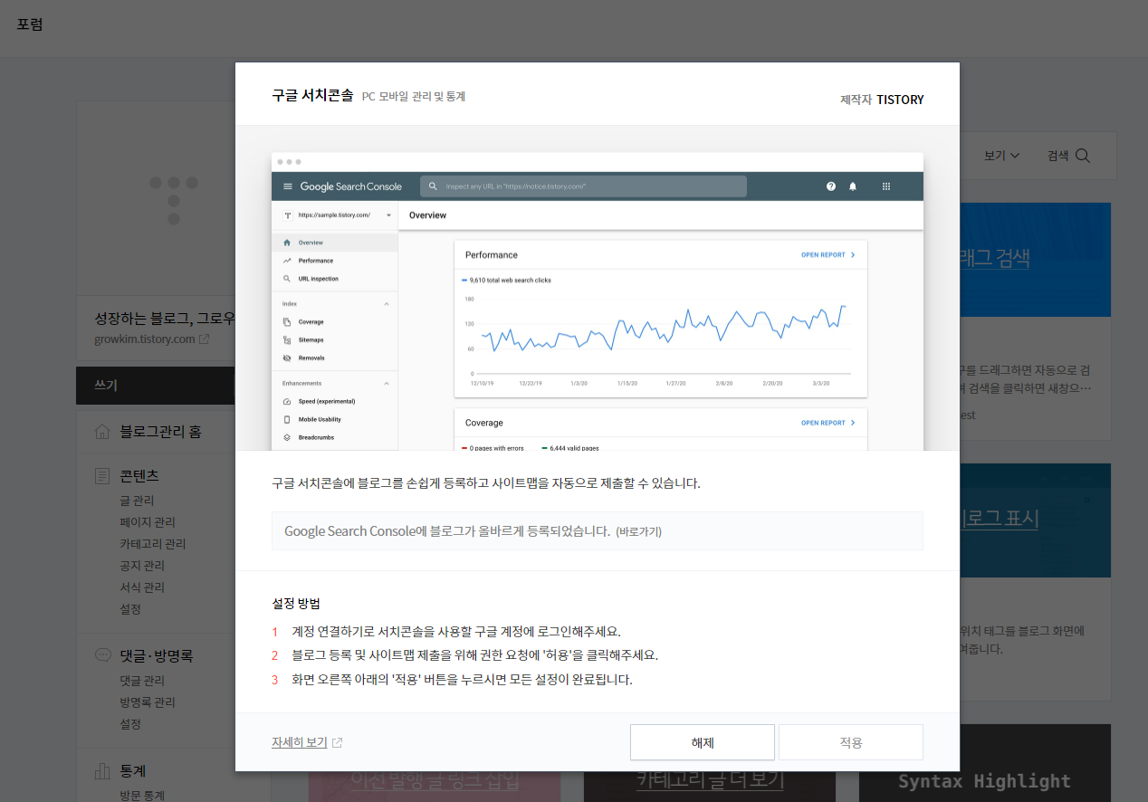Viewport: 1148px width, 802px height.
Task: Open 카테고리 관리 in the sidebar
Action: coord(153,544)
